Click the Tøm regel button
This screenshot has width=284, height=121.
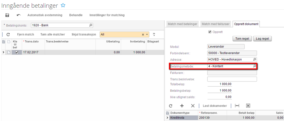pos(242,39)
